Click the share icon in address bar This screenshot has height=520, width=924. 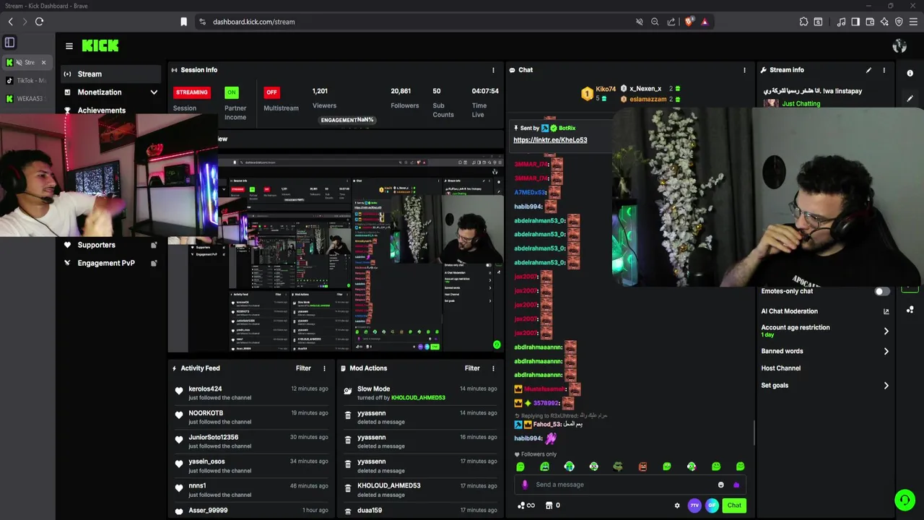[671, 22]
